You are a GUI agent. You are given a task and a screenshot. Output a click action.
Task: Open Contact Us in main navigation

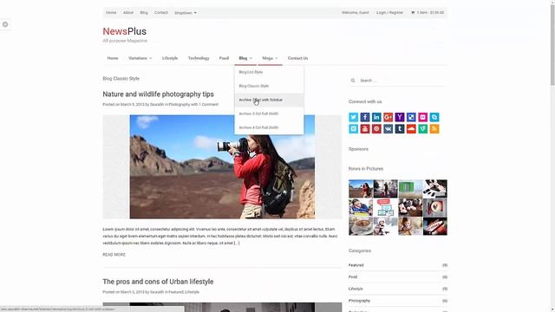pos(297,58)
